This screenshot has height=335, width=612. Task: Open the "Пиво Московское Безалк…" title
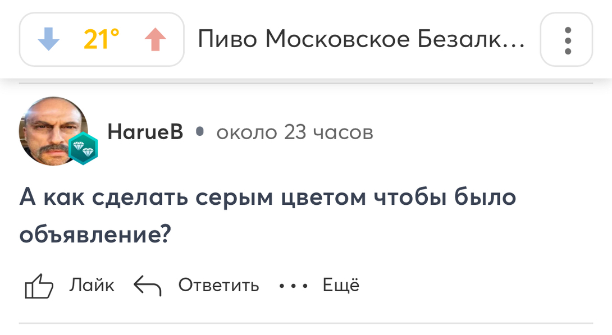(361, 40)
